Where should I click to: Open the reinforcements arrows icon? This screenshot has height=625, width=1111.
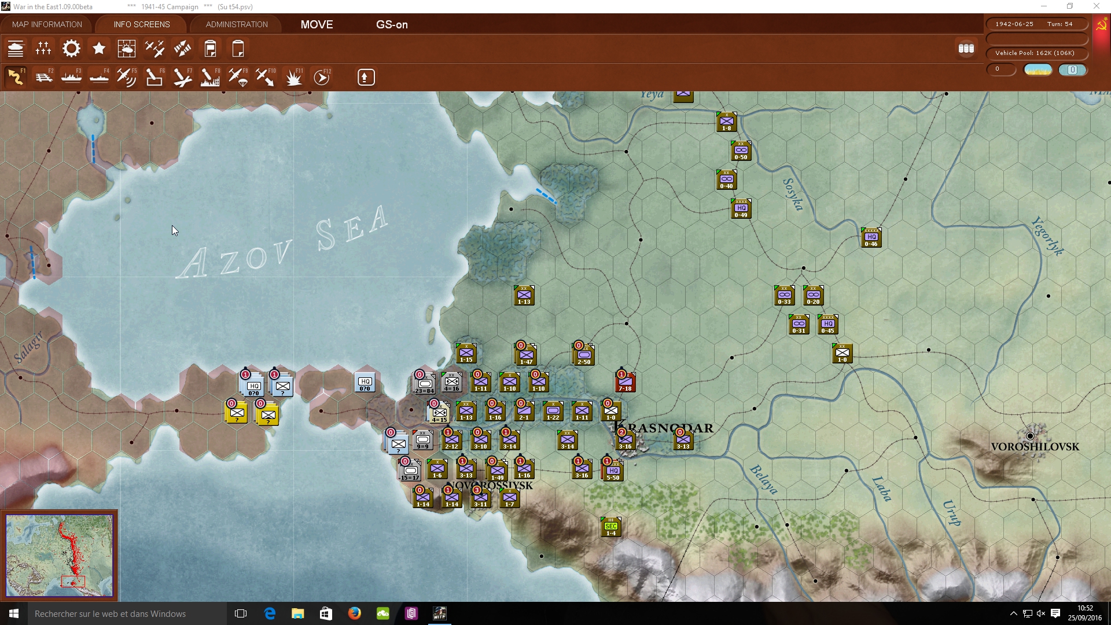(182, 49)
